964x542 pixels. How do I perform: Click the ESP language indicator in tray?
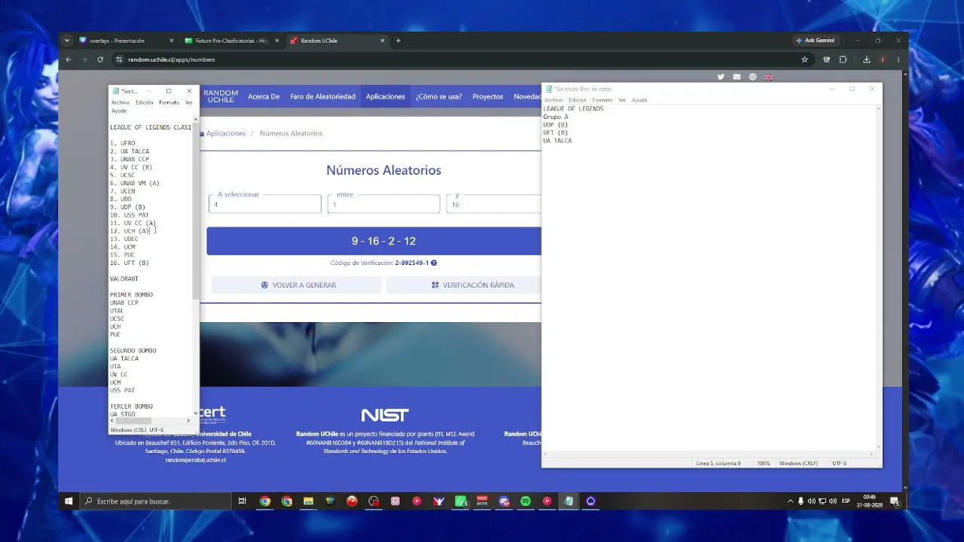846,501
